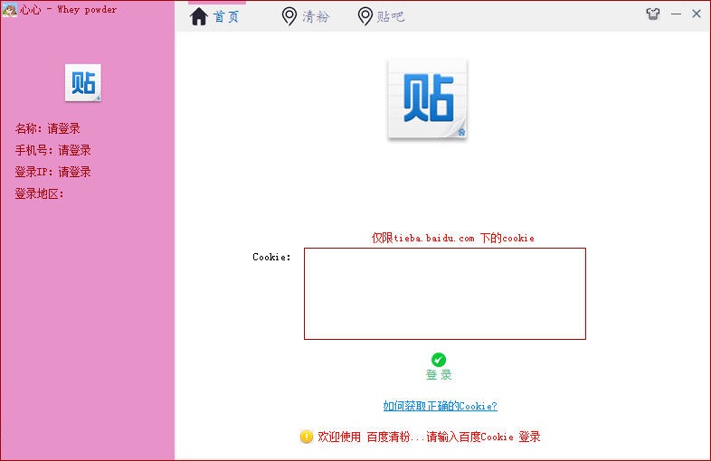Focus the Cookie input box
The height and width of the screenshot is (461, 711).
pyautogui.click(x=445, y=293)
